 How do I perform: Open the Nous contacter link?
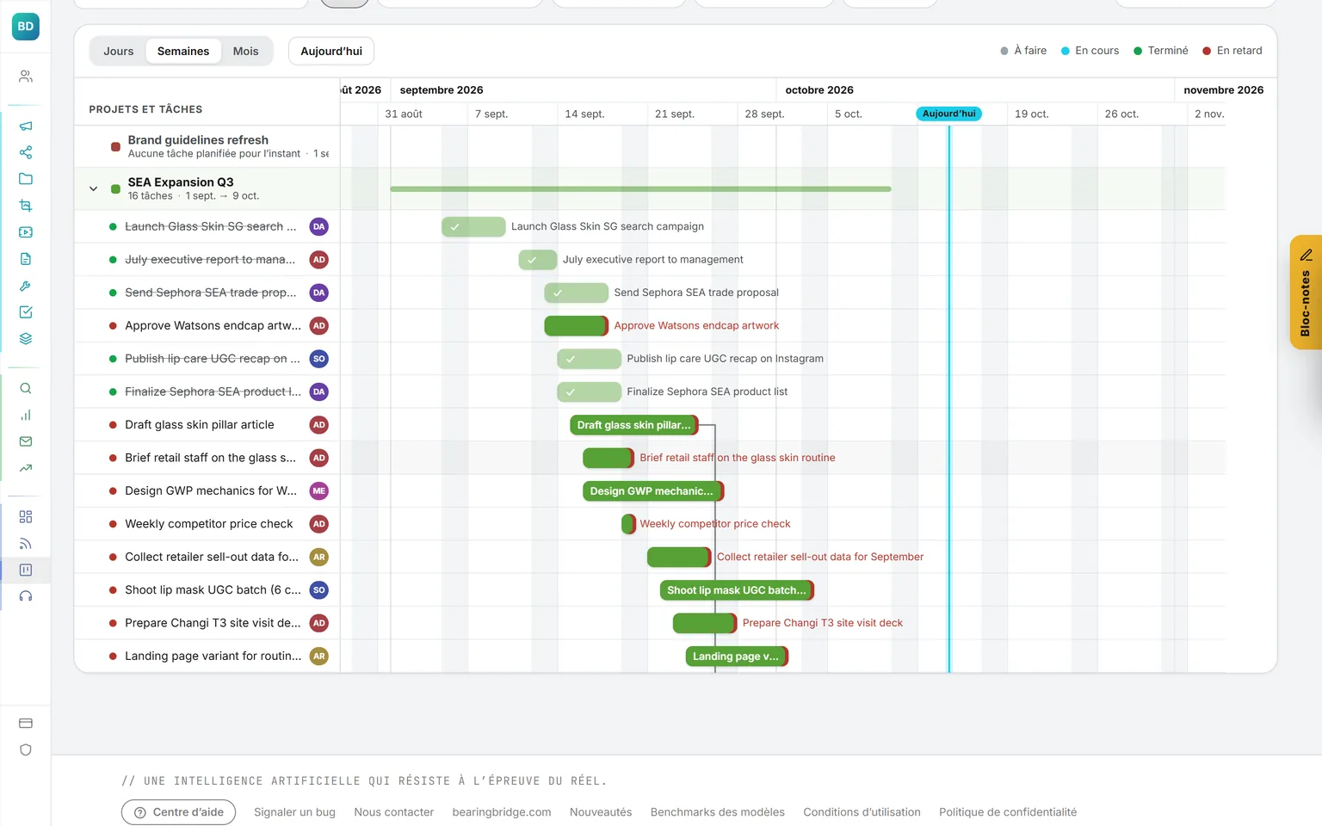coord(394,812)
